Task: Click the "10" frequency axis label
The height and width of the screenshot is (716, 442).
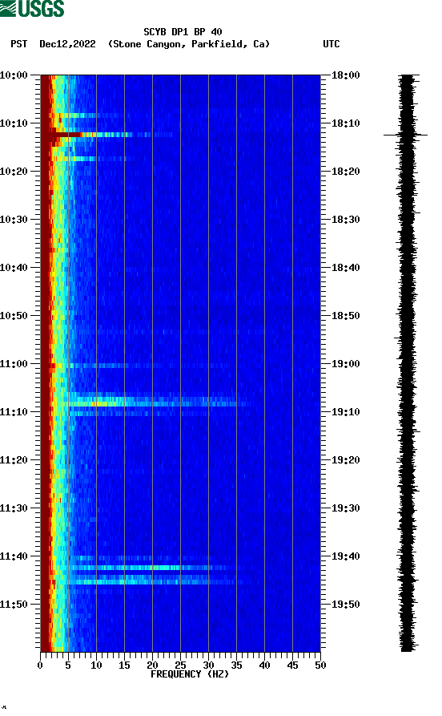Action: click(x=96, y=665)
